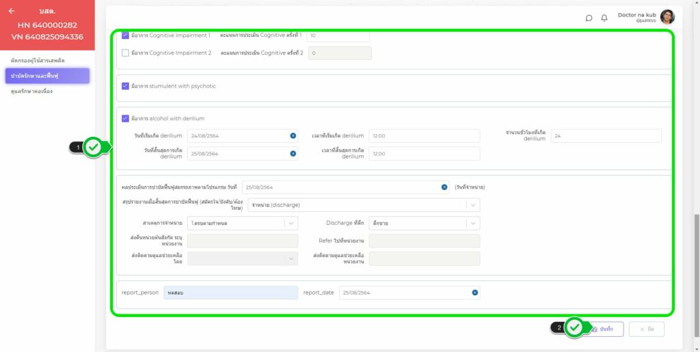Expand the จำหน่าย (discharge) dropdown

[472, 205]
